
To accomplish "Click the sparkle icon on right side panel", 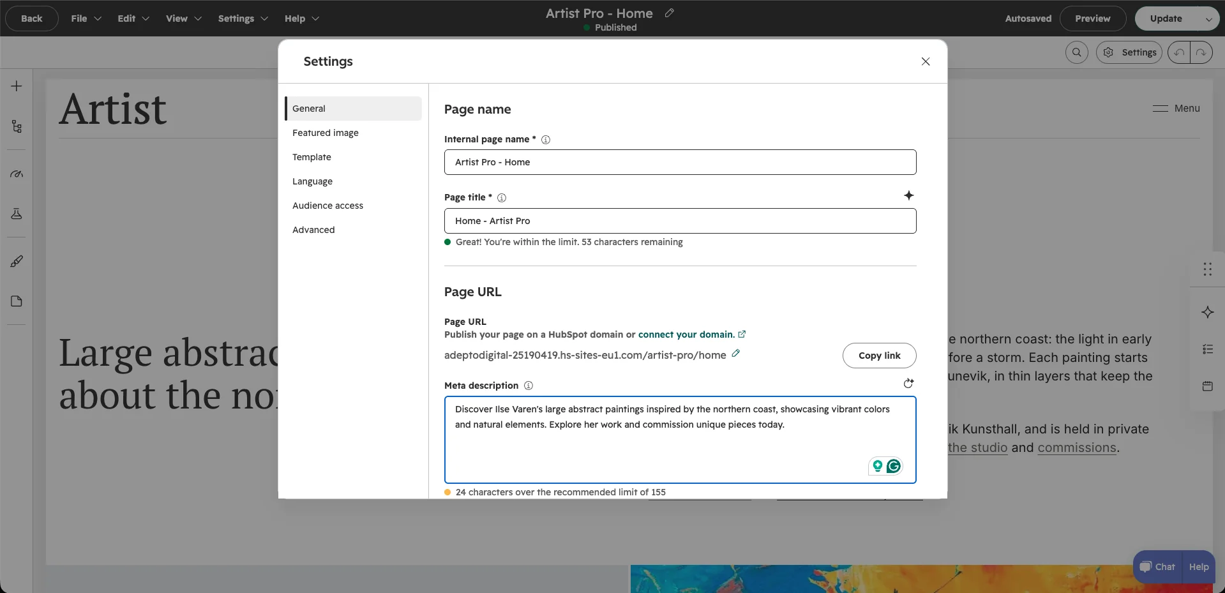I will tap(1207, 312).
